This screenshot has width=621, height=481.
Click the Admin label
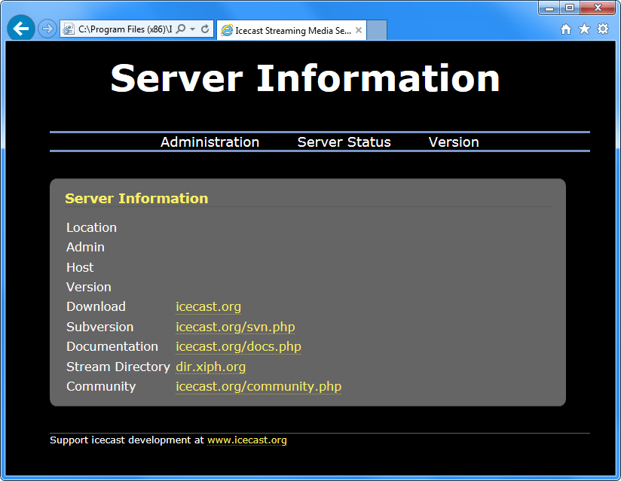tap(86, 247)
